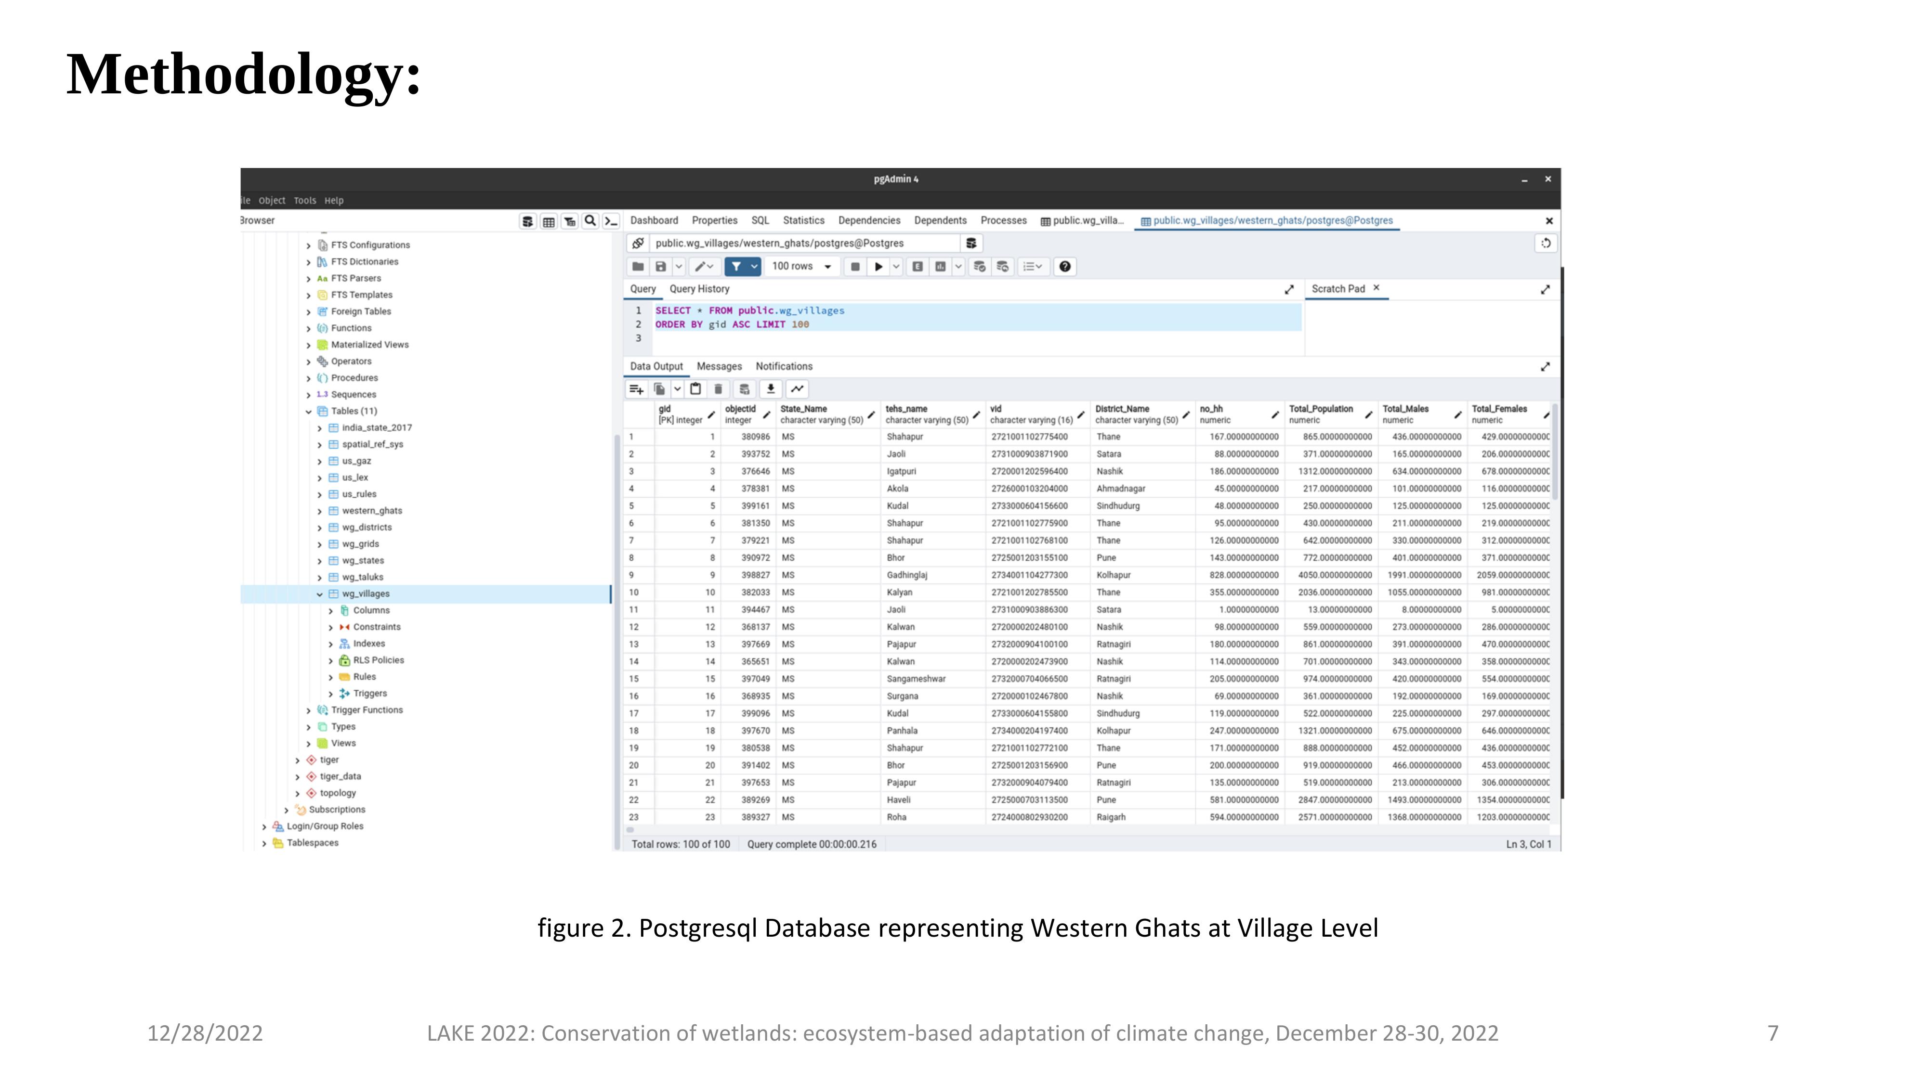Collapse the Tables (11) node
Viewport: 1927px width, 1083px height.
pos(308,412)
